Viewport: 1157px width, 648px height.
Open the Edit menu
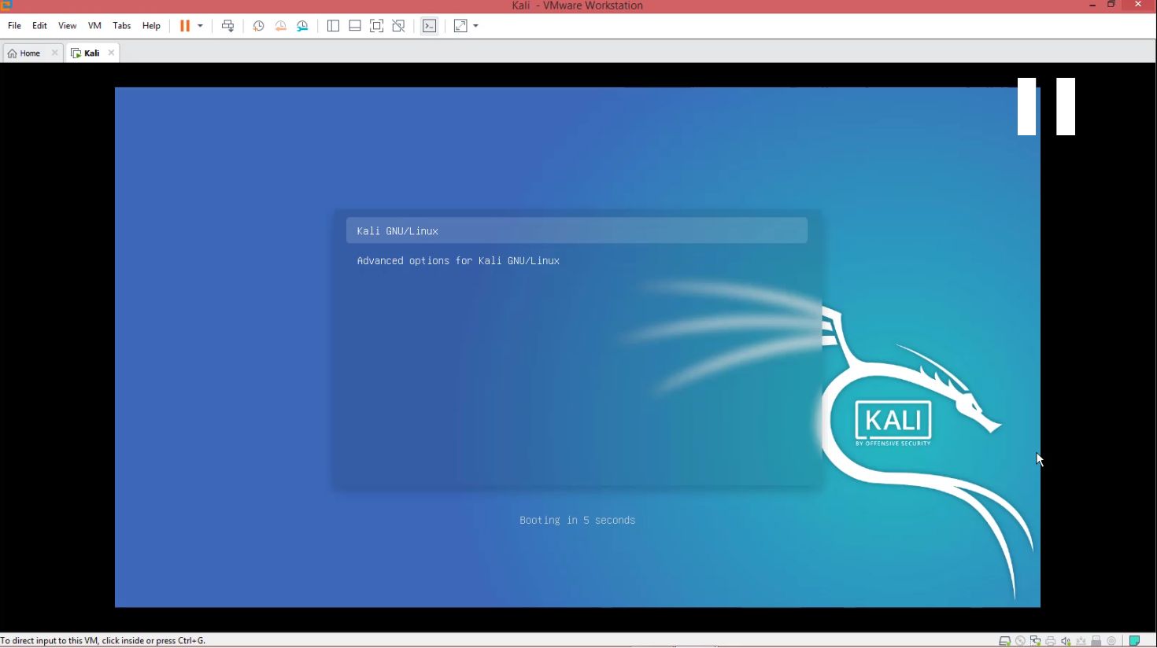coord(39,26)
